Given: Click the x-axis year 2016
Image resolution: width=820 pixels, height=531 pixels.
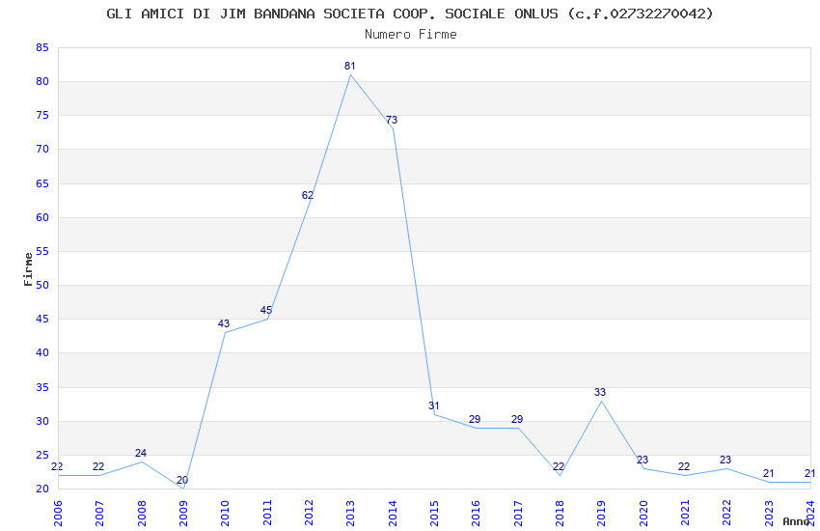Looking at the screenshot, I should pos(476,513).
